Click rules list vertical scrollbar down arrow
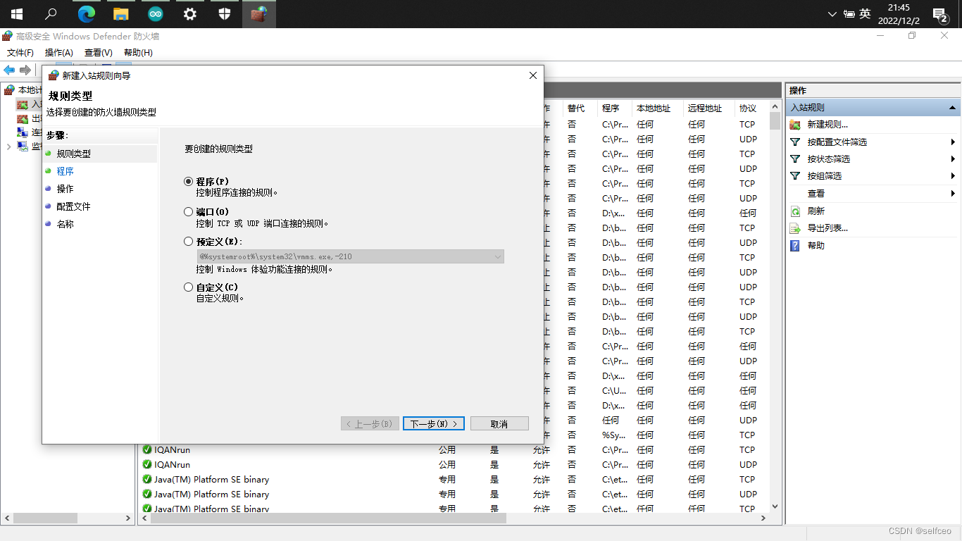 click(775, 506)
